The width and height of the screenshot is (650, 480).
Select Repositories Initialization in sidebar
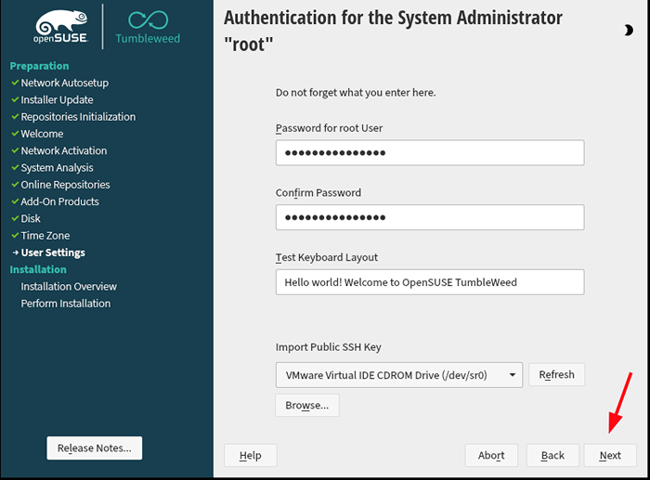point(78,117)
